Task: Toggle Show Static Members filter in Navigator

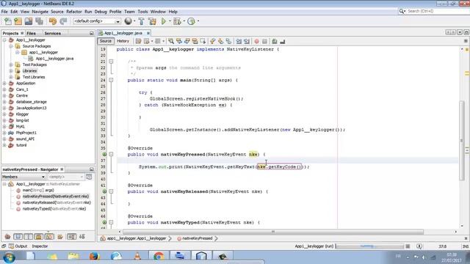Action: click(x=28, y=237)
